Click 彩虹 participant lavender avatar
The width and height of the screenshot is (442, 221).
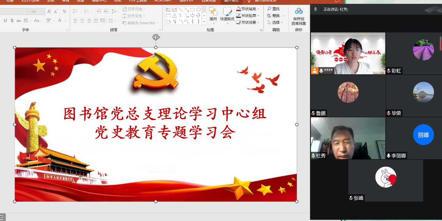point(423,50)
